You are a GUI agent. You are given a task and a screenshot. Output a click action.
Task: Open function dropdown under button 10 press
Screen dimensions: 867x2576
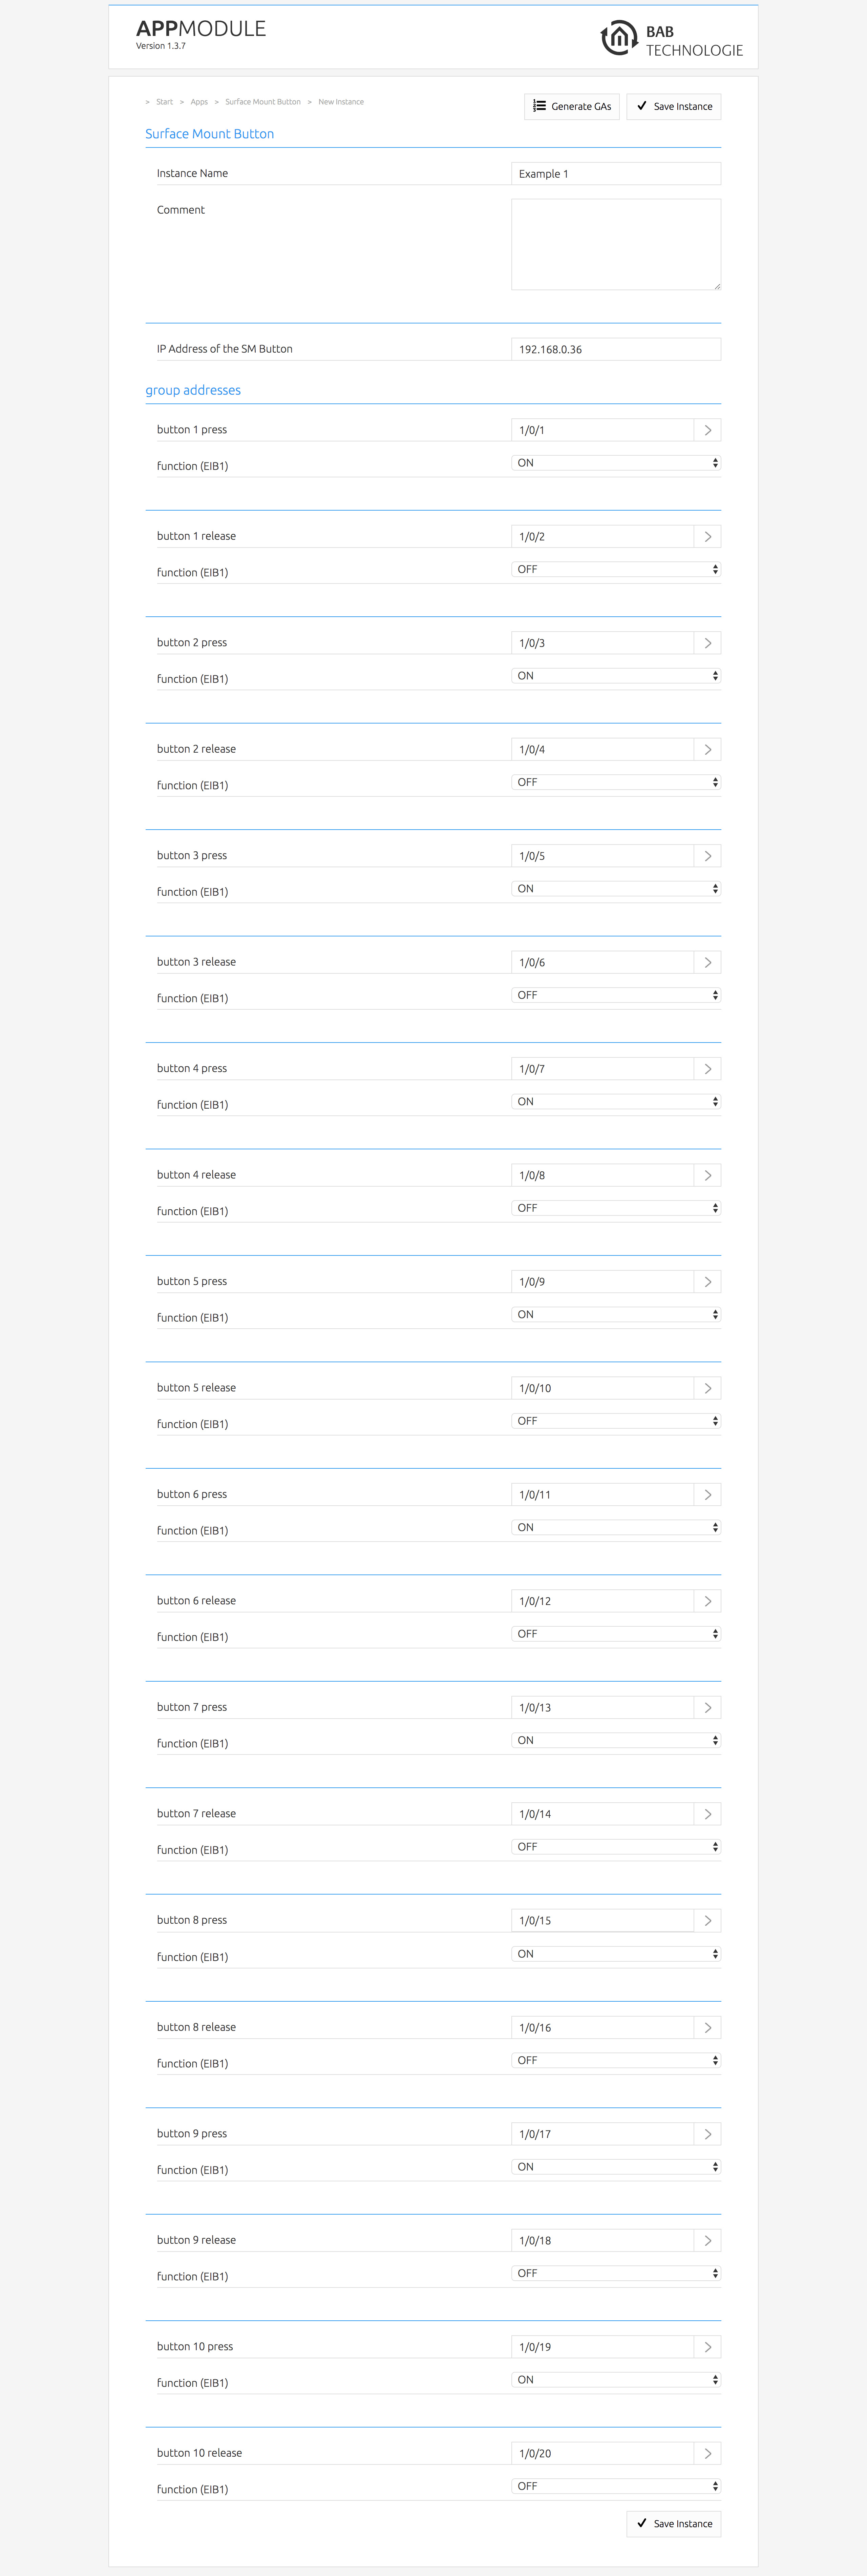615,2380
